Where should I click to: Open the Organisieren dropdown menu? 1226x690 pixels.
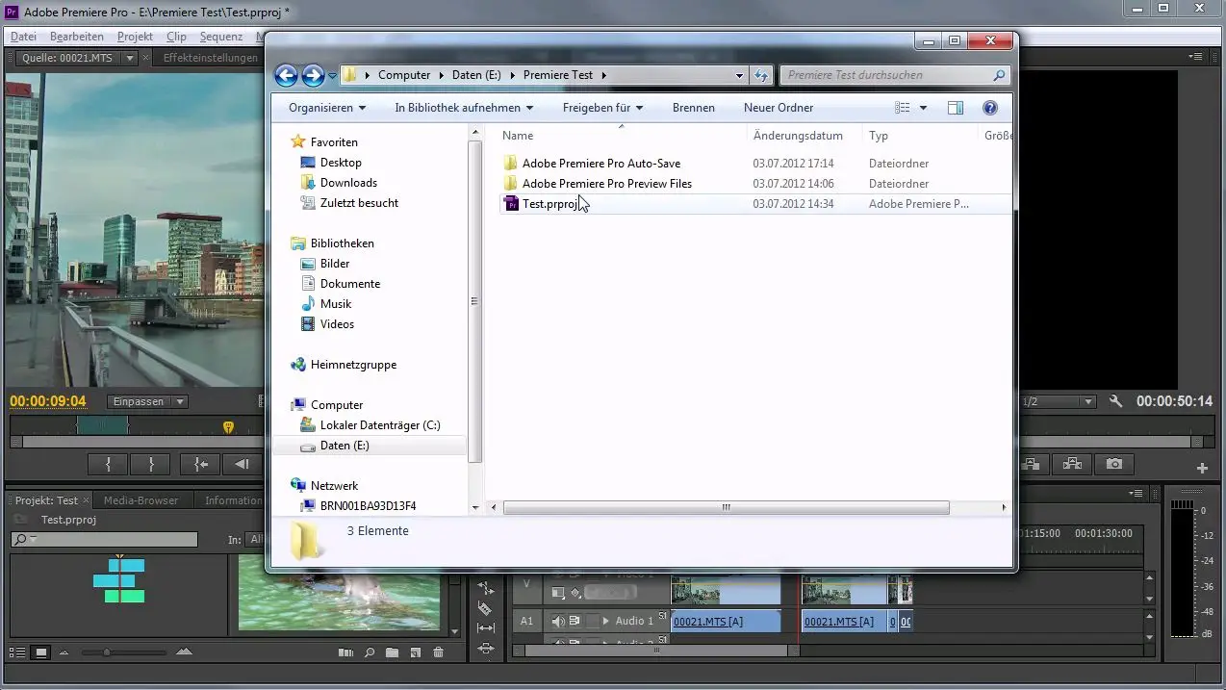pyautogui.click(x=327, y=108)
